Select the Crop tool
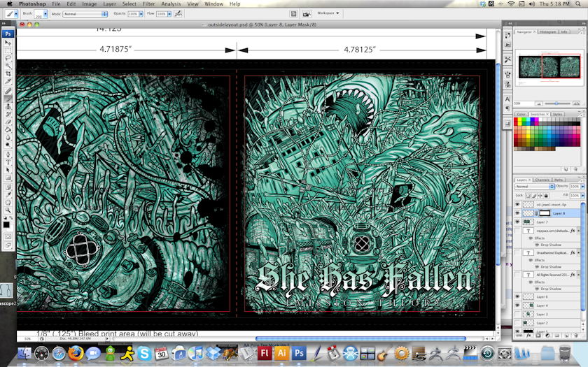588x367 pixels. click(x=8, y=73)
